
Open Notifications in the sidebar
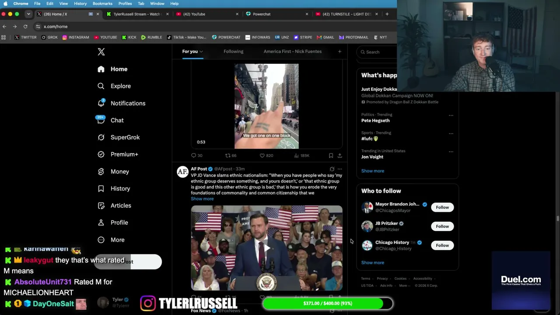121,103
